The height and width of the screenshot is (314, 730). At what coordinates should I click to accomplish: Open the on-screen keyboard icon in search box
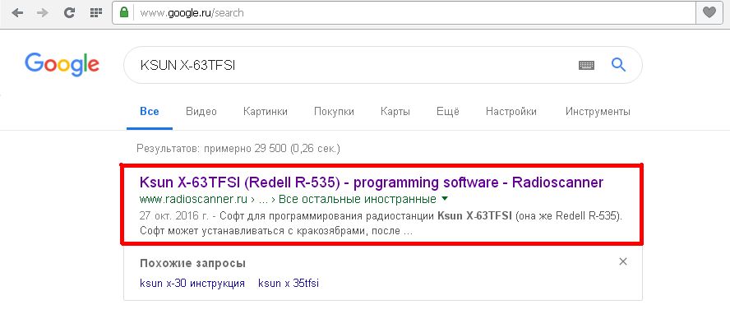pos(587,65)
